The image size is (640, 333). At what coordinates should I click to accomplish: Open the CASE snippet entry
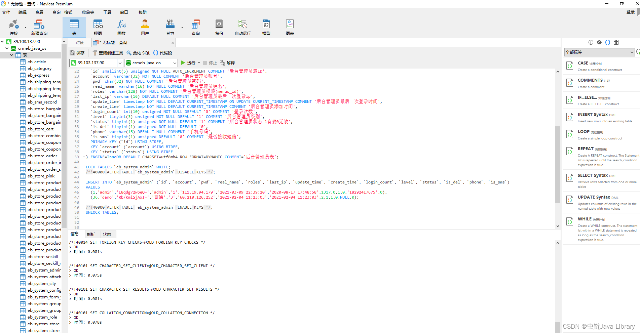pyautogui.click(x=601, y=66)
